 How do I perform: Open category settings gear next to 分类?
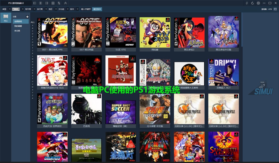click(27, 17)
